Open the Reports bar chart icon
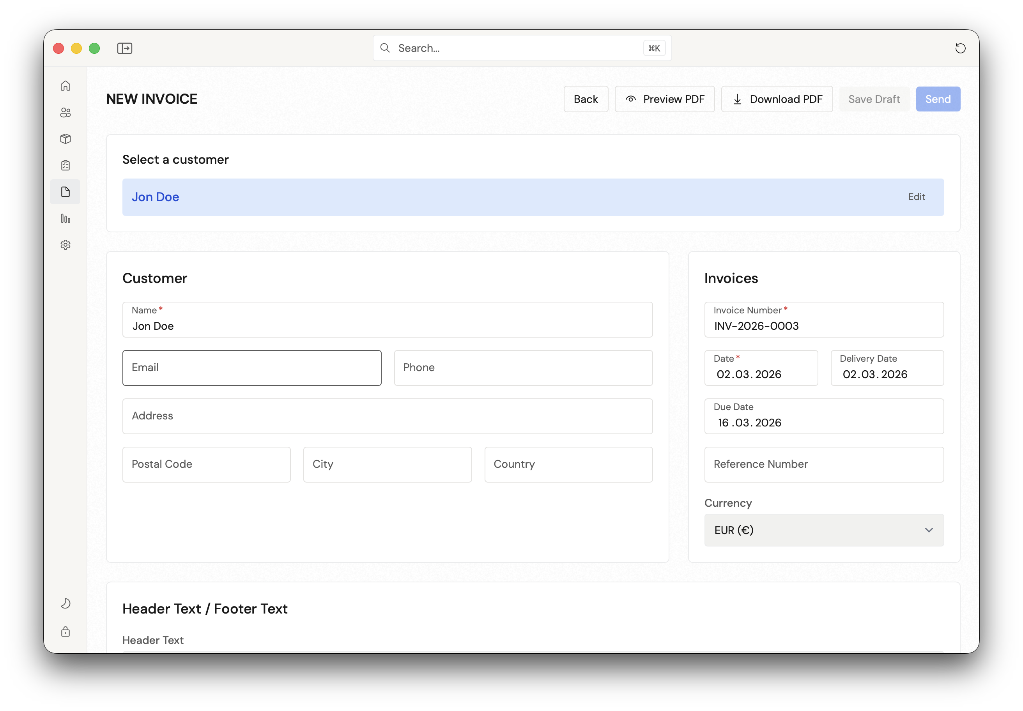1023x711 pixels. click(x=65, y=219)
